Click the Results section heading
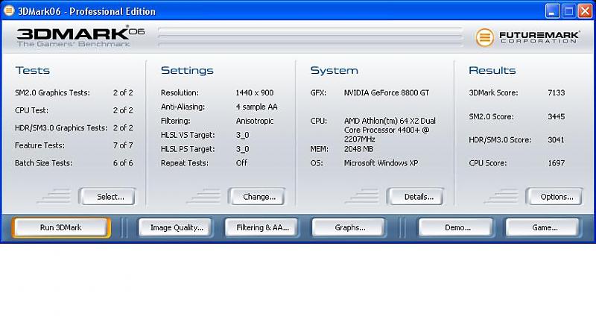The width and height of the screenshot is (596, 316). [x=492, y=70]
